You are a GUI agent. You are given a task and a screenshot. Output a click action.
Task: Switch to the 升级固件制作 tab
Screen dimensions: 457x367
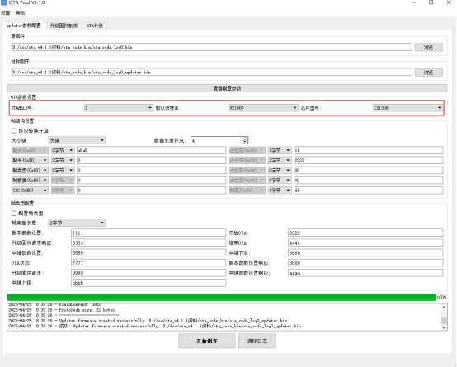(x=64, y=26)
